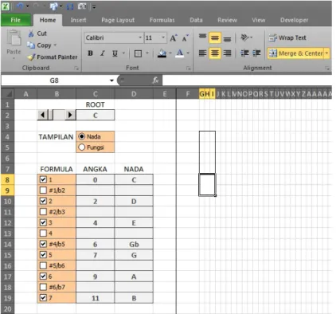
Task: Switch to the Data tab
Action: (x=196, y=20)
